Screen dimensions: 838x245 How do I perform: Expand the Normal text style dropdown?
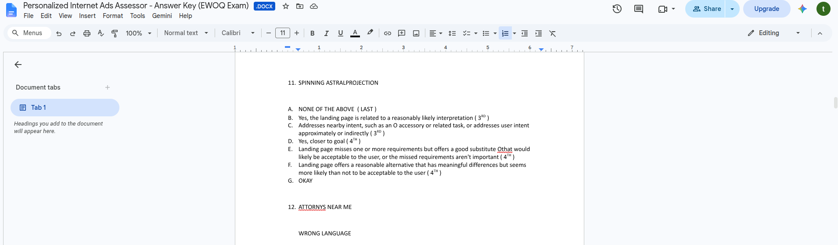tap(186, 33)
